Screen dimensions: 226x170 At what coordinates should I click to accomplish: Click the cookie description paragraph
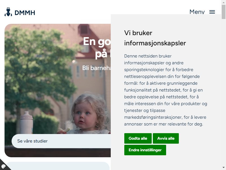pyautogui.click(x=166, y=90)
